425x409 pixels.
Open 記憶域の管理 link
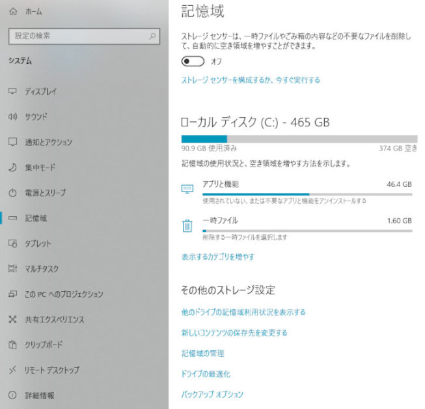pos(203,354)
